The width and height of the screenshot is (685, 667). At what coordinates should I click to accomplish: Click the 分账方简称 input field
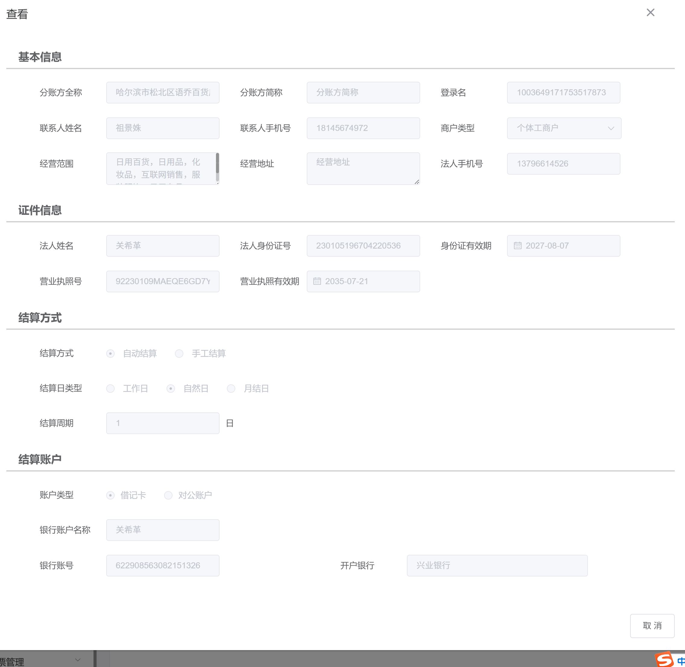tap(363, 93)
